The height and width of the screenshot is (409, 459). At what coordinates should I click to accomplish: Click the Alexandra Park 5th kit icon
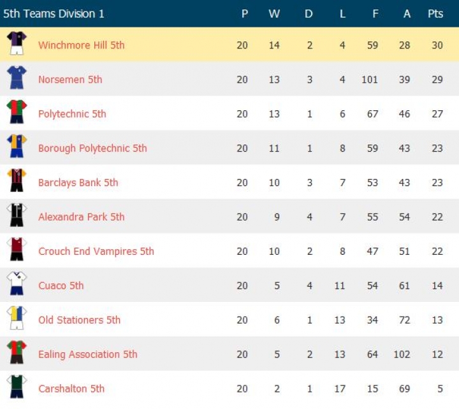click(x=17, y=216)
